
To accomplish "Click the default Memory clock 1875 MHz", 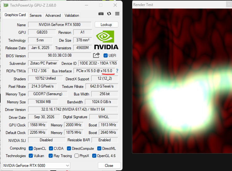I will [x=74, y=132].
